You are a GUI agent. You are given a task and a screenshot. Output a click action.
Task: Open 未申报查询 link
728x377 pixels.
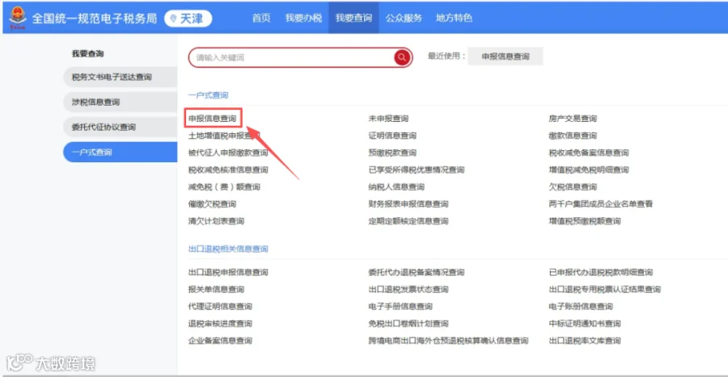tap(388, 119)
